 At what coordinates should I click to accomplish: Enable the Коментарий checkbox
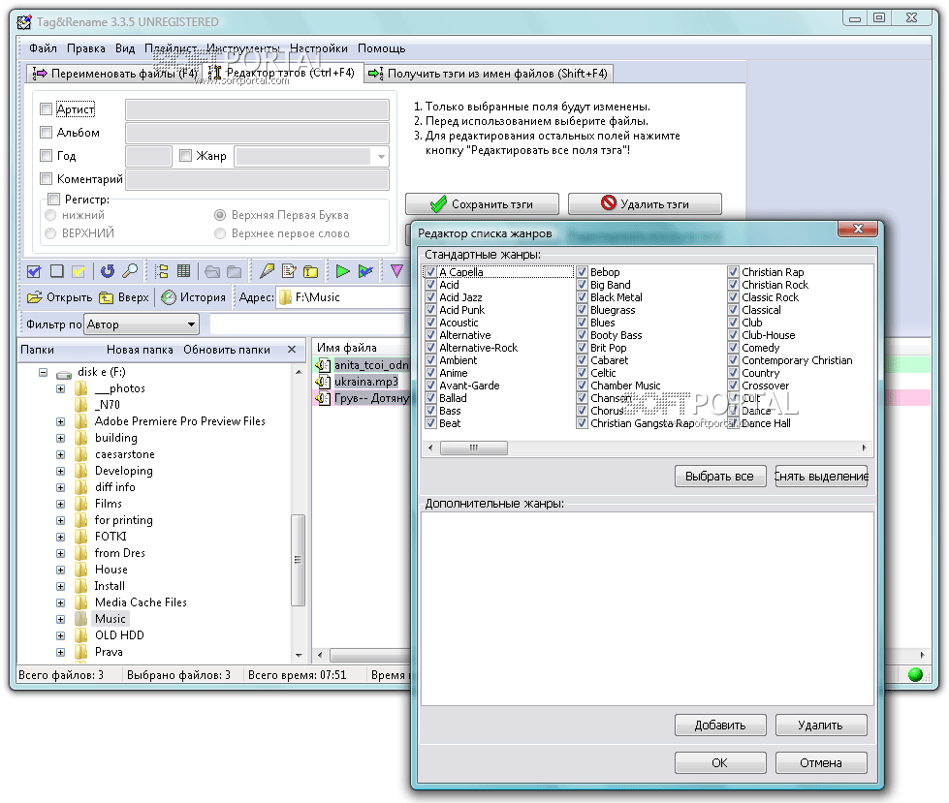click(46, 178)
